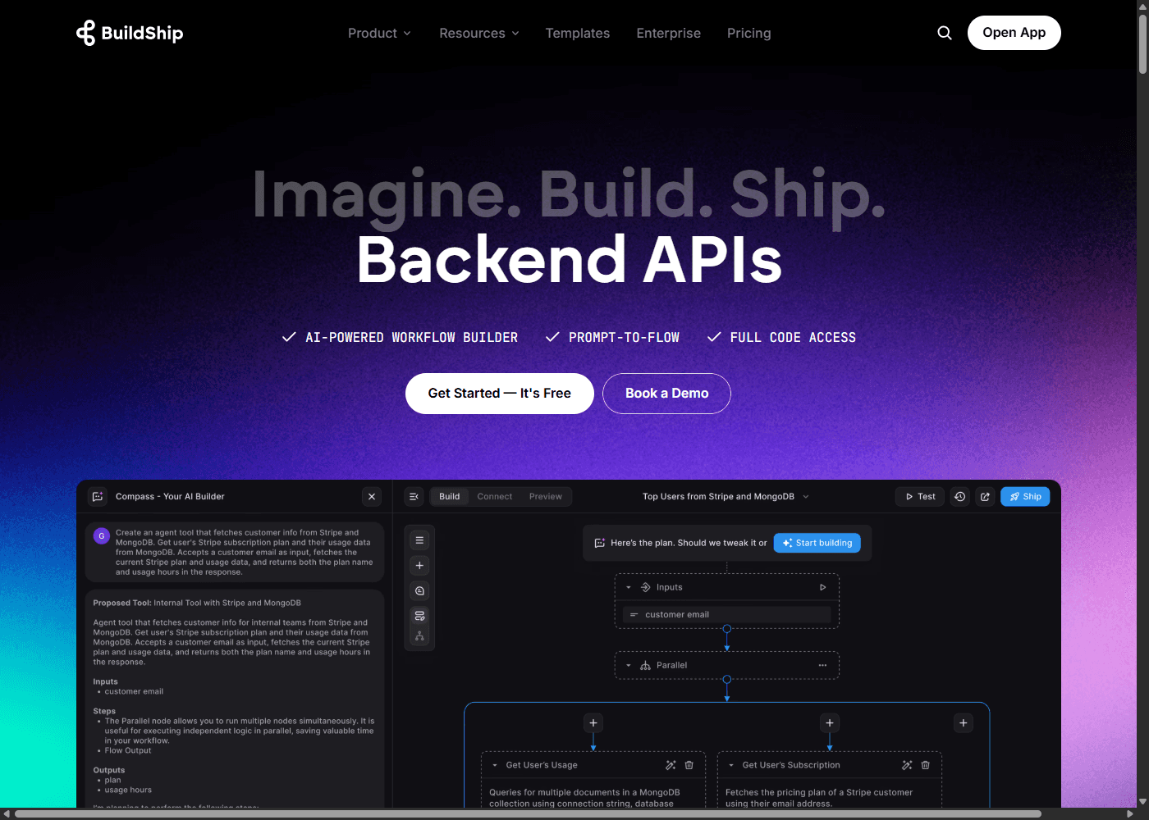Open the site search icon
The height and width of the screenshot is (820, 1149).
tap(945, 33)
